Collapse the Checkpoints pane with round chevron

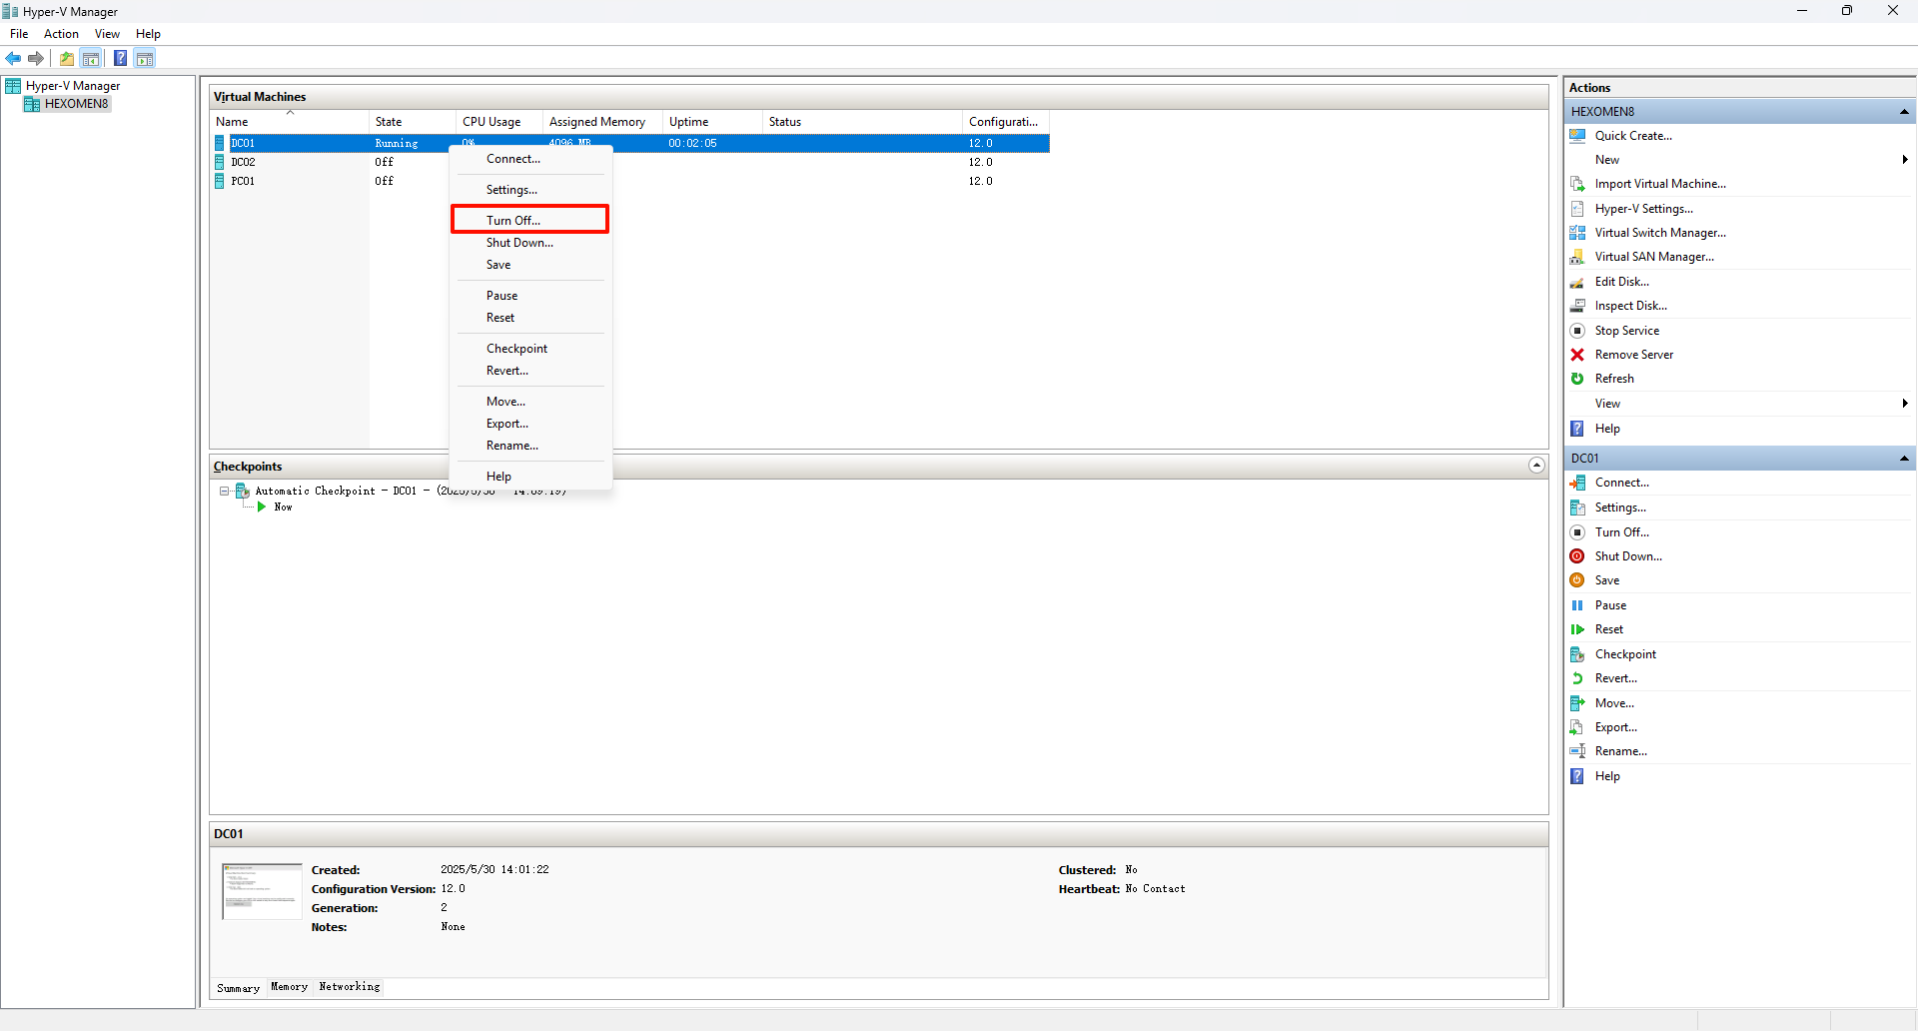pyautogui.click(x=1536, y=466)
